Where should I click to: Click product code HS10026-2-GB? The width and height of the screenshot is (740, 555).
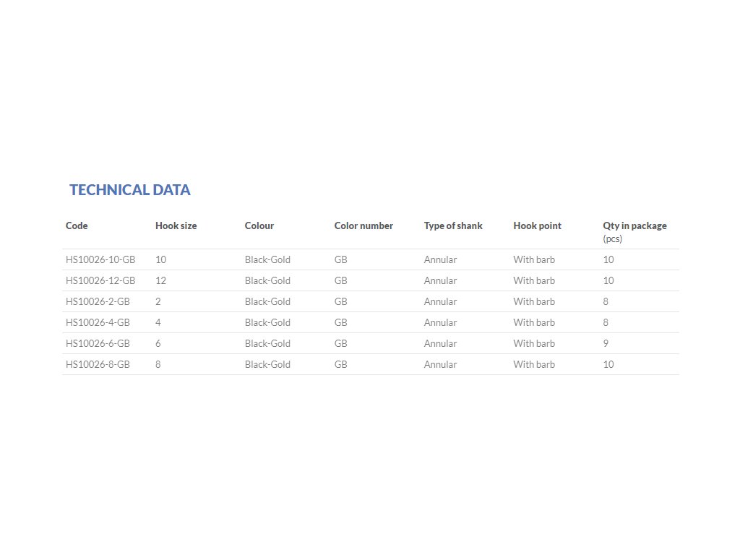pos(98,301)
